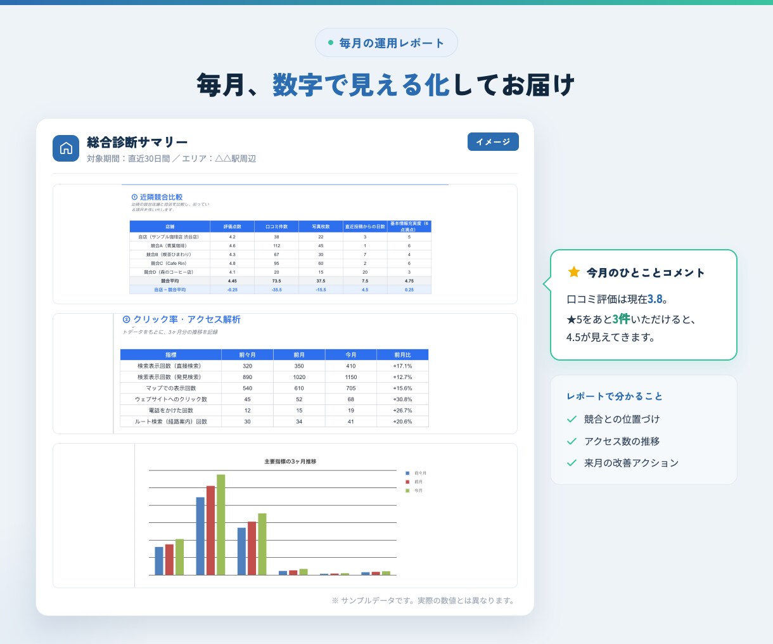Click the イメージ badge button

click(493, 142)
